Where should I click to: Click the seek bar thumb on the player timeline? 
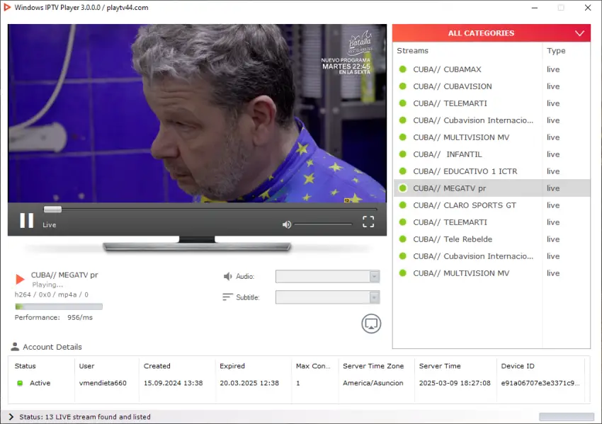(x=52, y=209)
